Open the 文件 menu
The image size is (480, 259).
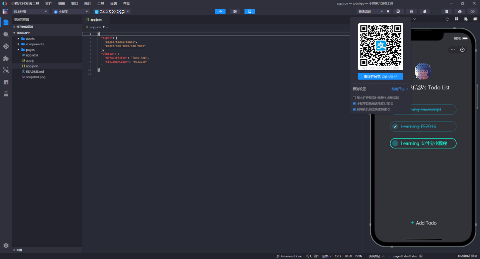coord(49,4)
